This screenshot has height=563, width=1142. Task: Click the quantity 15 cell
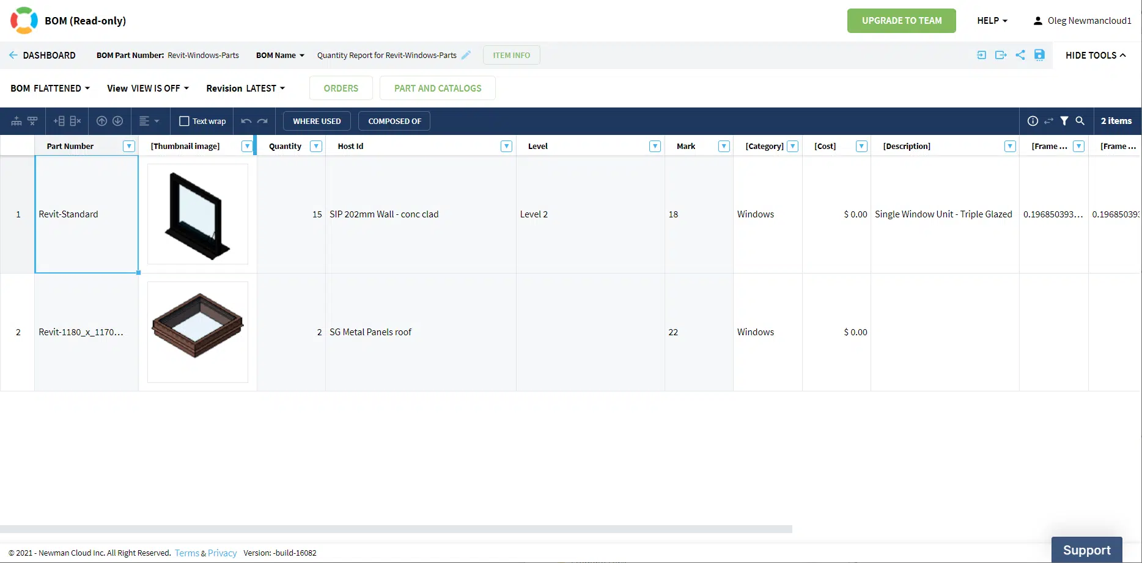coord(291,214)
